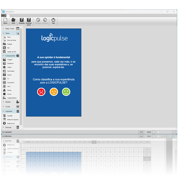Viewport: 178px width, 178px height.
Task: Expand the Eliminar section
Action: tap(11, 128)
